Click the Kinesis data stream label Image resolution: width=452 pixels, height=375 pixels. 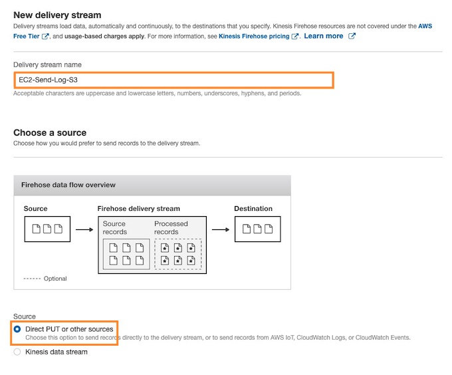(x=56, y=352)
